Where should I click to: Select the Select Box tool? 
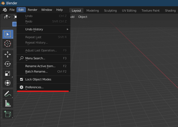(x=8, y=34)
